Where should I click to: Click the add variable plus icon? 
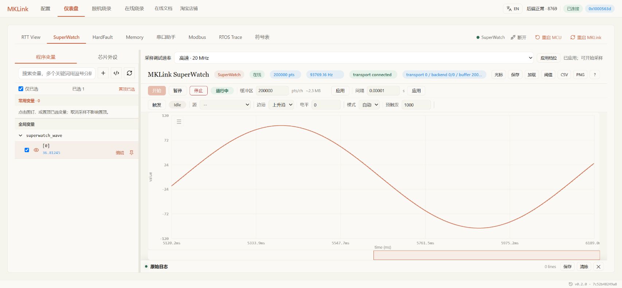tap(103, 73)
